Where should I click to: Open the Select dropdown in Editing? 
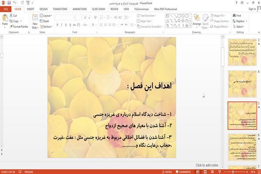click(x=238, y=27)
